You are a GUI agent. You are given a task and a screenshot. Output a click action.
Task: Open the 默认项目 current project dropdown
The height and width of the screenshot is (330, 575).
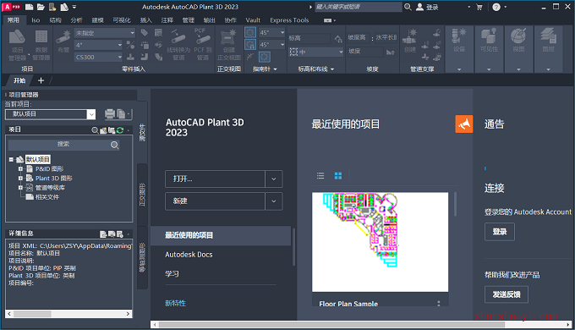pyautogui.click(x=51, y=114)
